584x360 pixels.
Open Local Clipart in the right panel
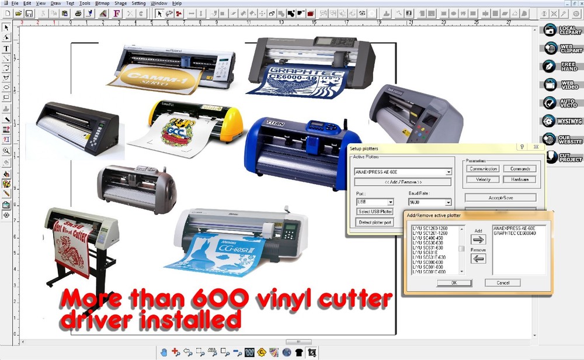pos(562,30)
